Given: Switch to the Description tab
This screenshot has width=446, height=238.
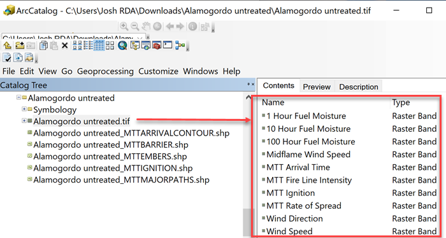Looking at the screenshot, I should tap(358, 87).
